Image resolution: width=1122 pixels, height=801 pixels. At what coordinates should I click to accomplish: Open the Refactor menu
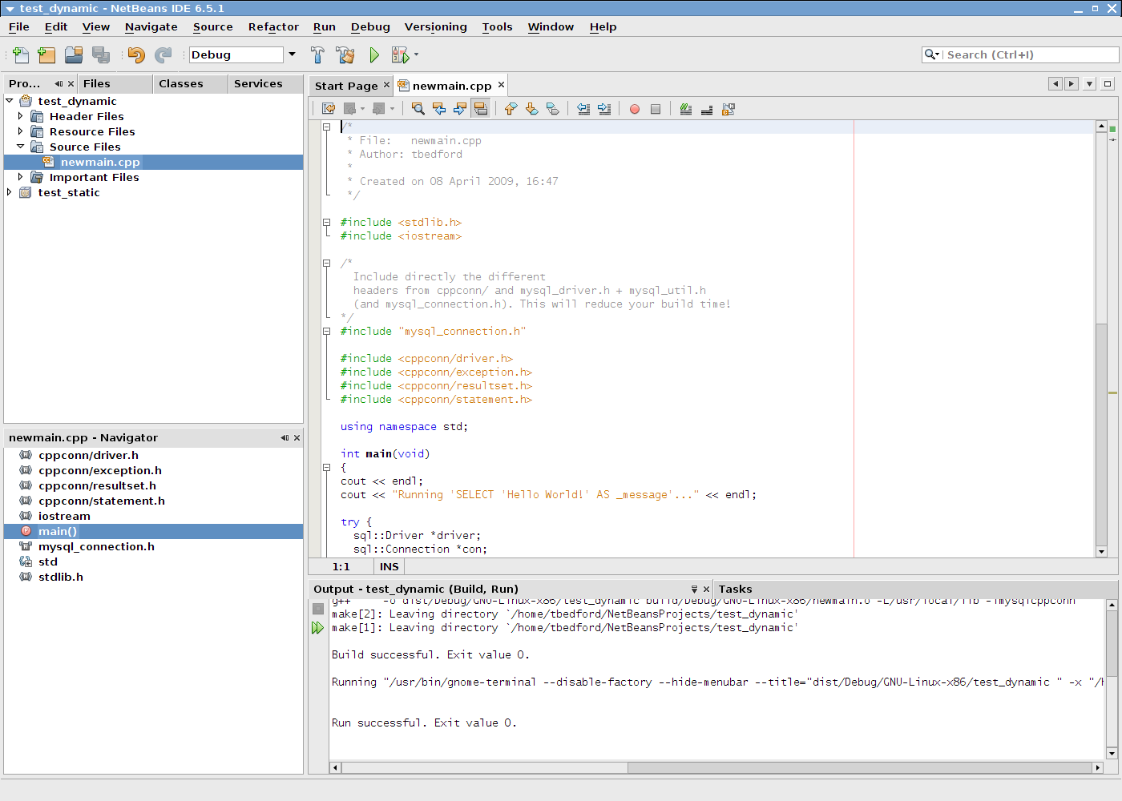[x=273, y=26]
